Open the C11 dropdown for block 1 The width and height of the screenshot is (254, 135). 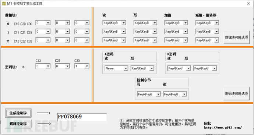(43, 31)
